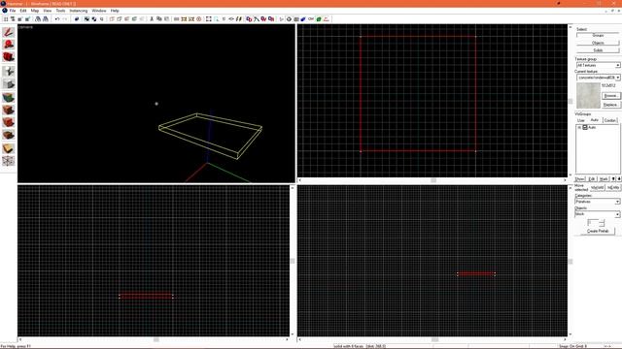This screenshot has width=622, height=349.
Task: Click the Group selection toolbar icon
Action: [x=86, y=19]
